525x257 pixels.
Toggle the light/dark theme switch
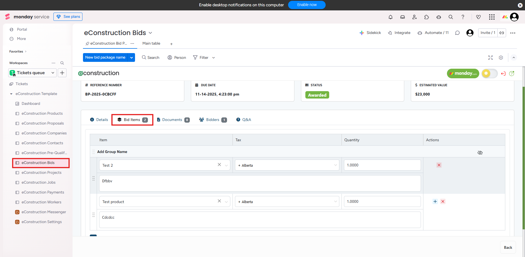pyautogui.click(x=489, y=73)
